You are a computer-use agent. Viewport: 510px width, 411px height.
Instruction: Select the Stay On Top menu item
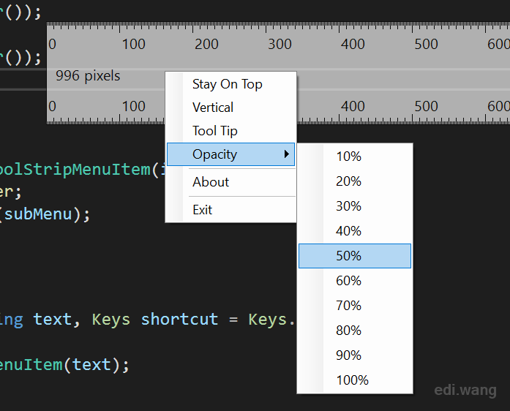click(230, 84)
